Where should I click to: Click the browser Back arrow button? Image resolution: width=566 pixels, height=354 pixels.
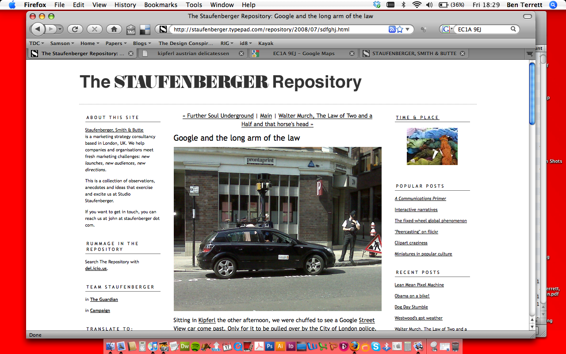coord(38,29)
